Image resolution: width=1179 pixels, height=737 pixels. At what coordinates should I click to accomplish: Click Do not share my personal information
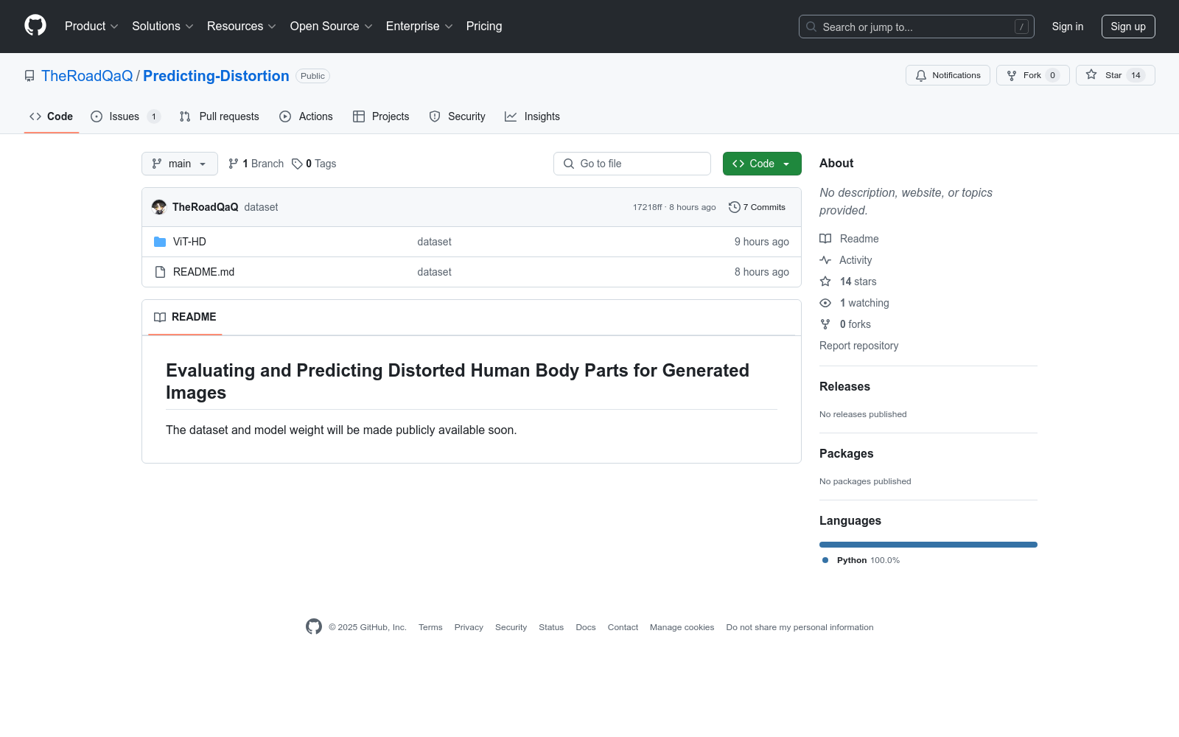[x=800, y=627]
